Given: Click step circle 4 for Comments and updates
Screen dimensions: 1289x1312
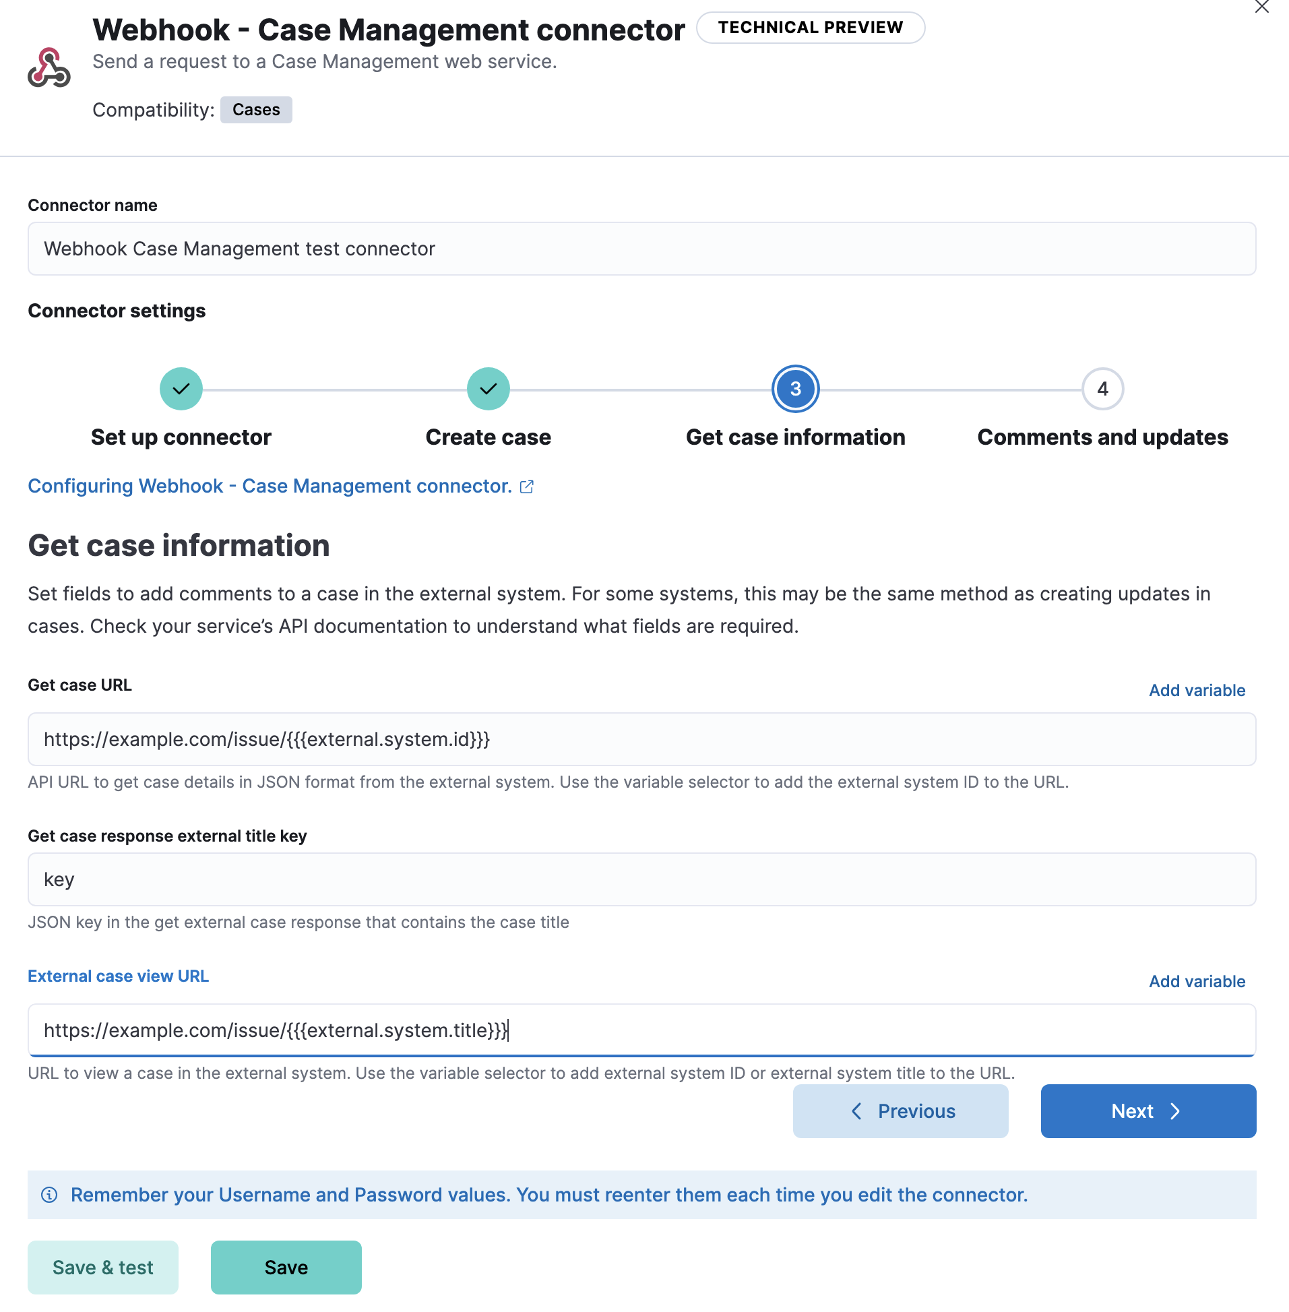Looking at the screenshot, I should point(1103,389).
